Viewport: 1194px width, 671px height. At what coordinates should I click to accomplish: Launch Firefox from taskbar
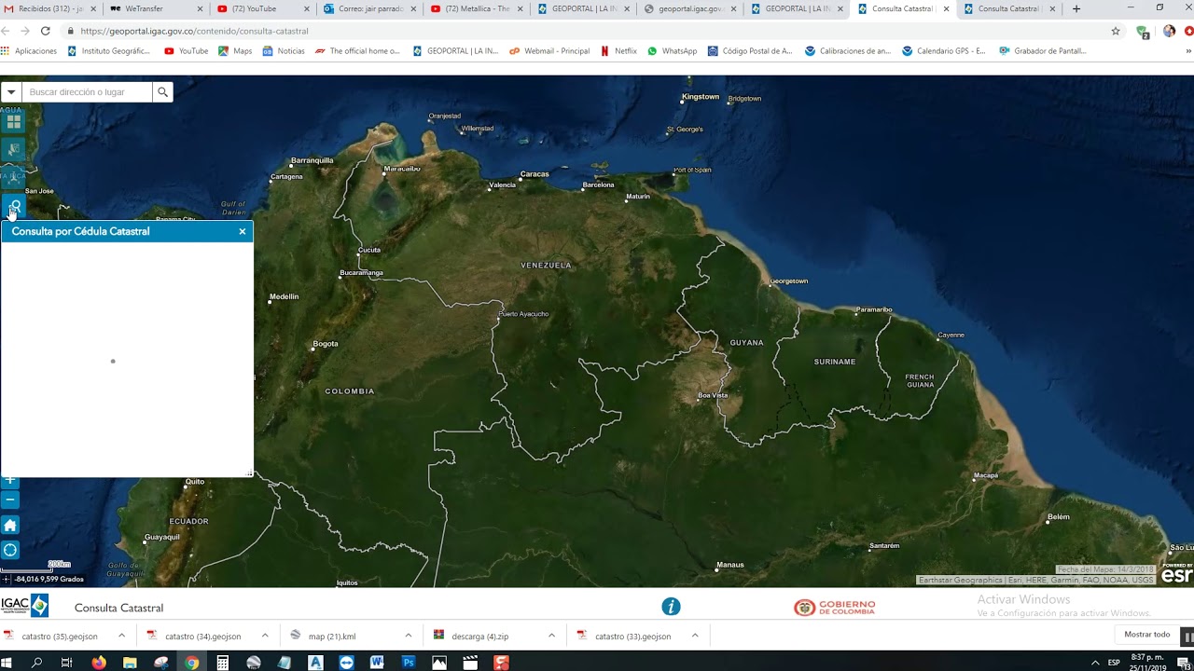(99, 663)
